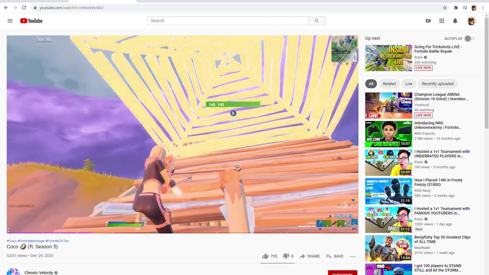The width and height of the screenshot is (489, 275).
Task: Open the Create video camera icon
Action: click(x=428, y=21)
